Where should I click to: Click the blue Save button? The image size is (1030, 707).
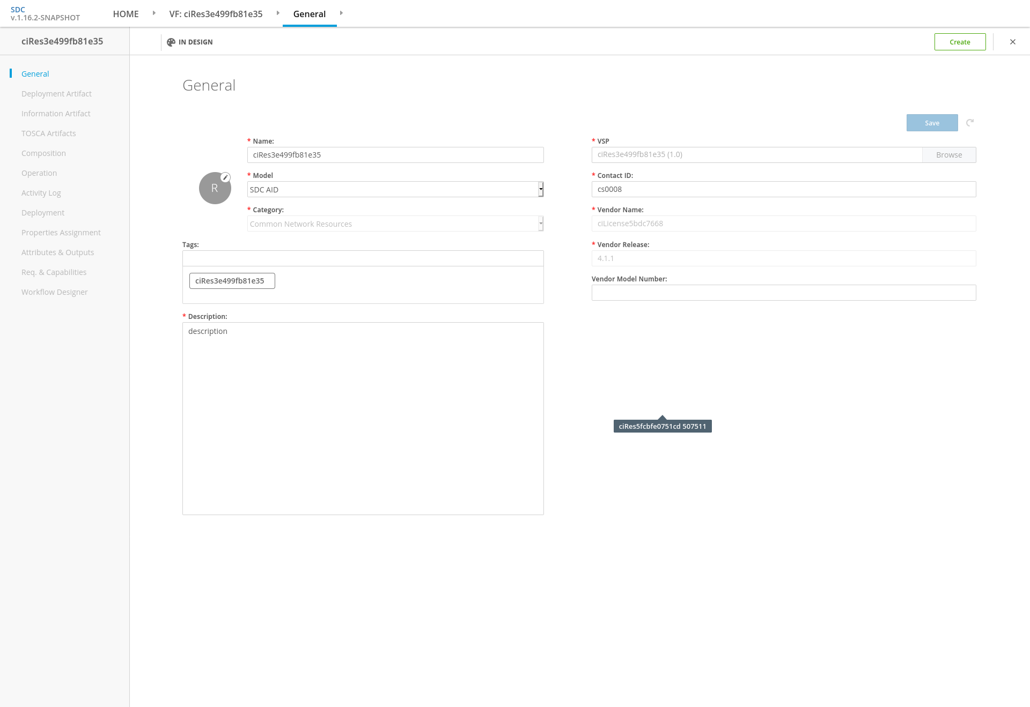click(932, 123)
